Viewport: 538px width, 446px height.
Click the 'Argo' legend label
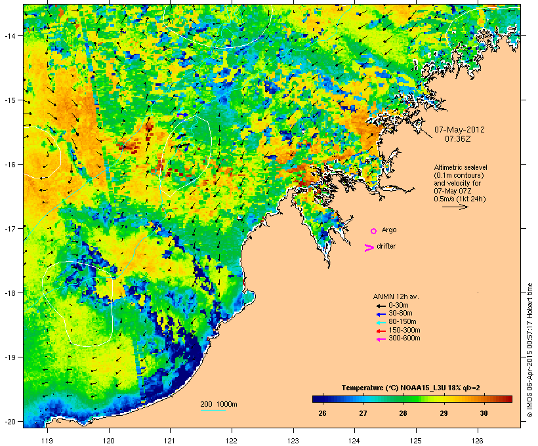coord(389,230)
